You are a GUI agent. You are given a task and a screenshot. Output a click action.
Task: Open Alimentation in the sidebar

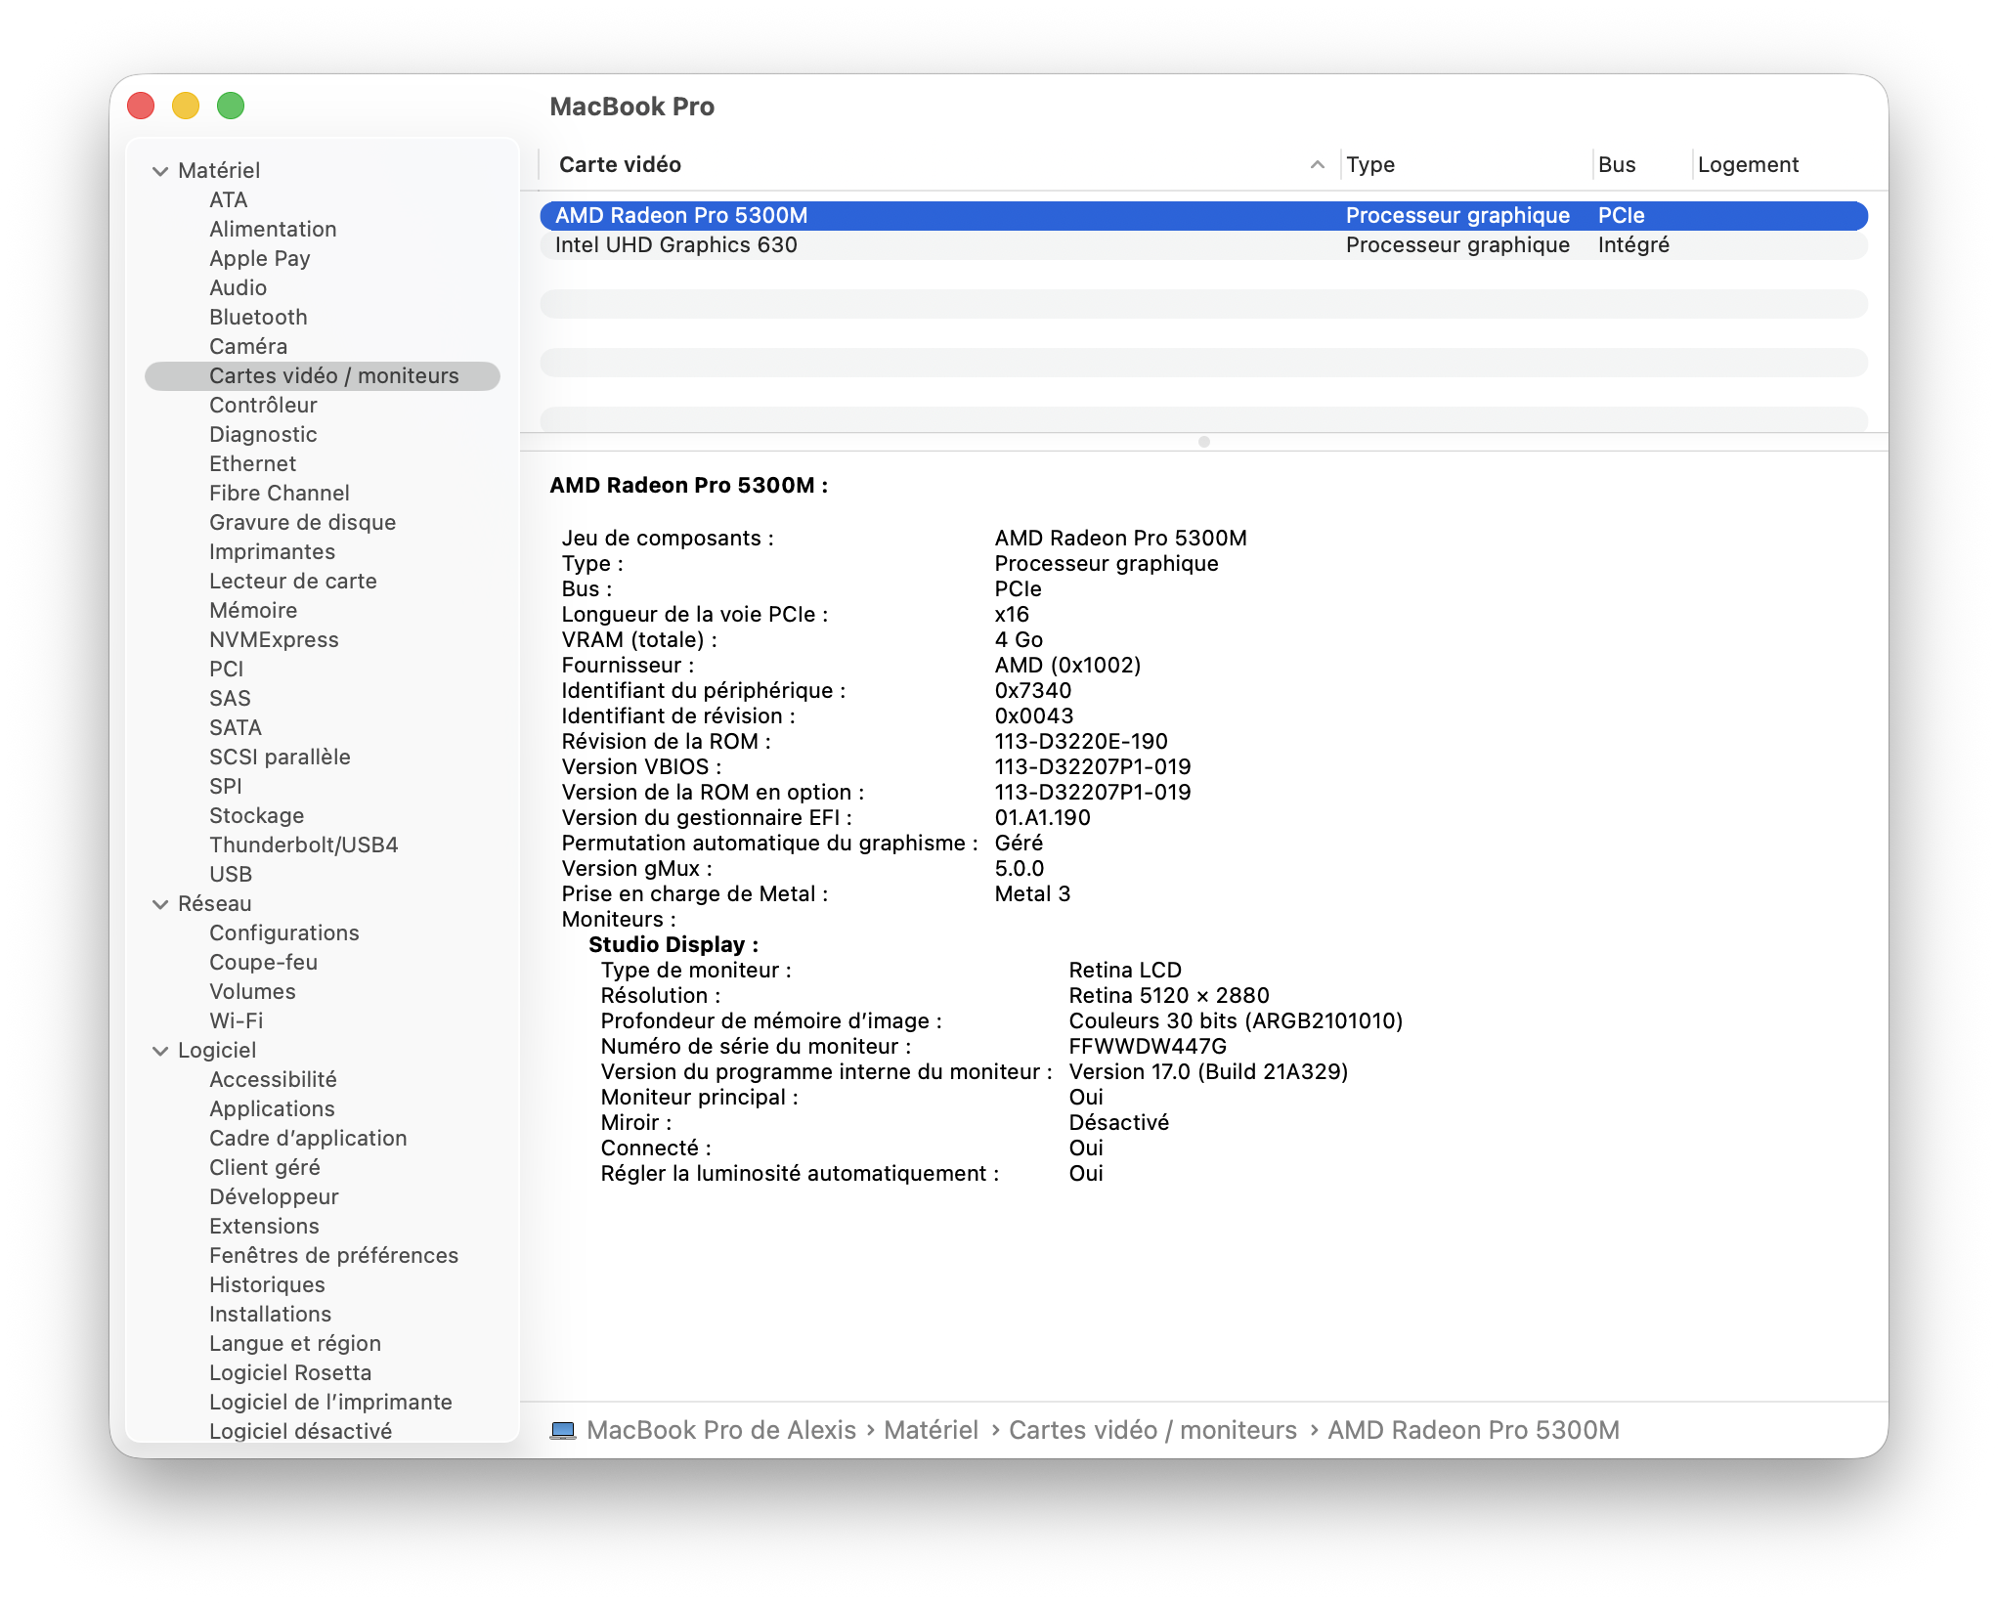273,229
